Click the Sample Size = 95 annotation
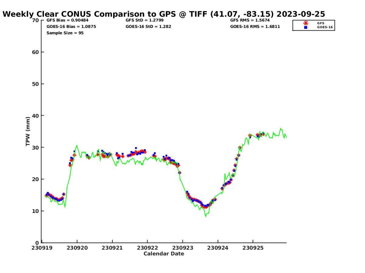 [65, 33]
